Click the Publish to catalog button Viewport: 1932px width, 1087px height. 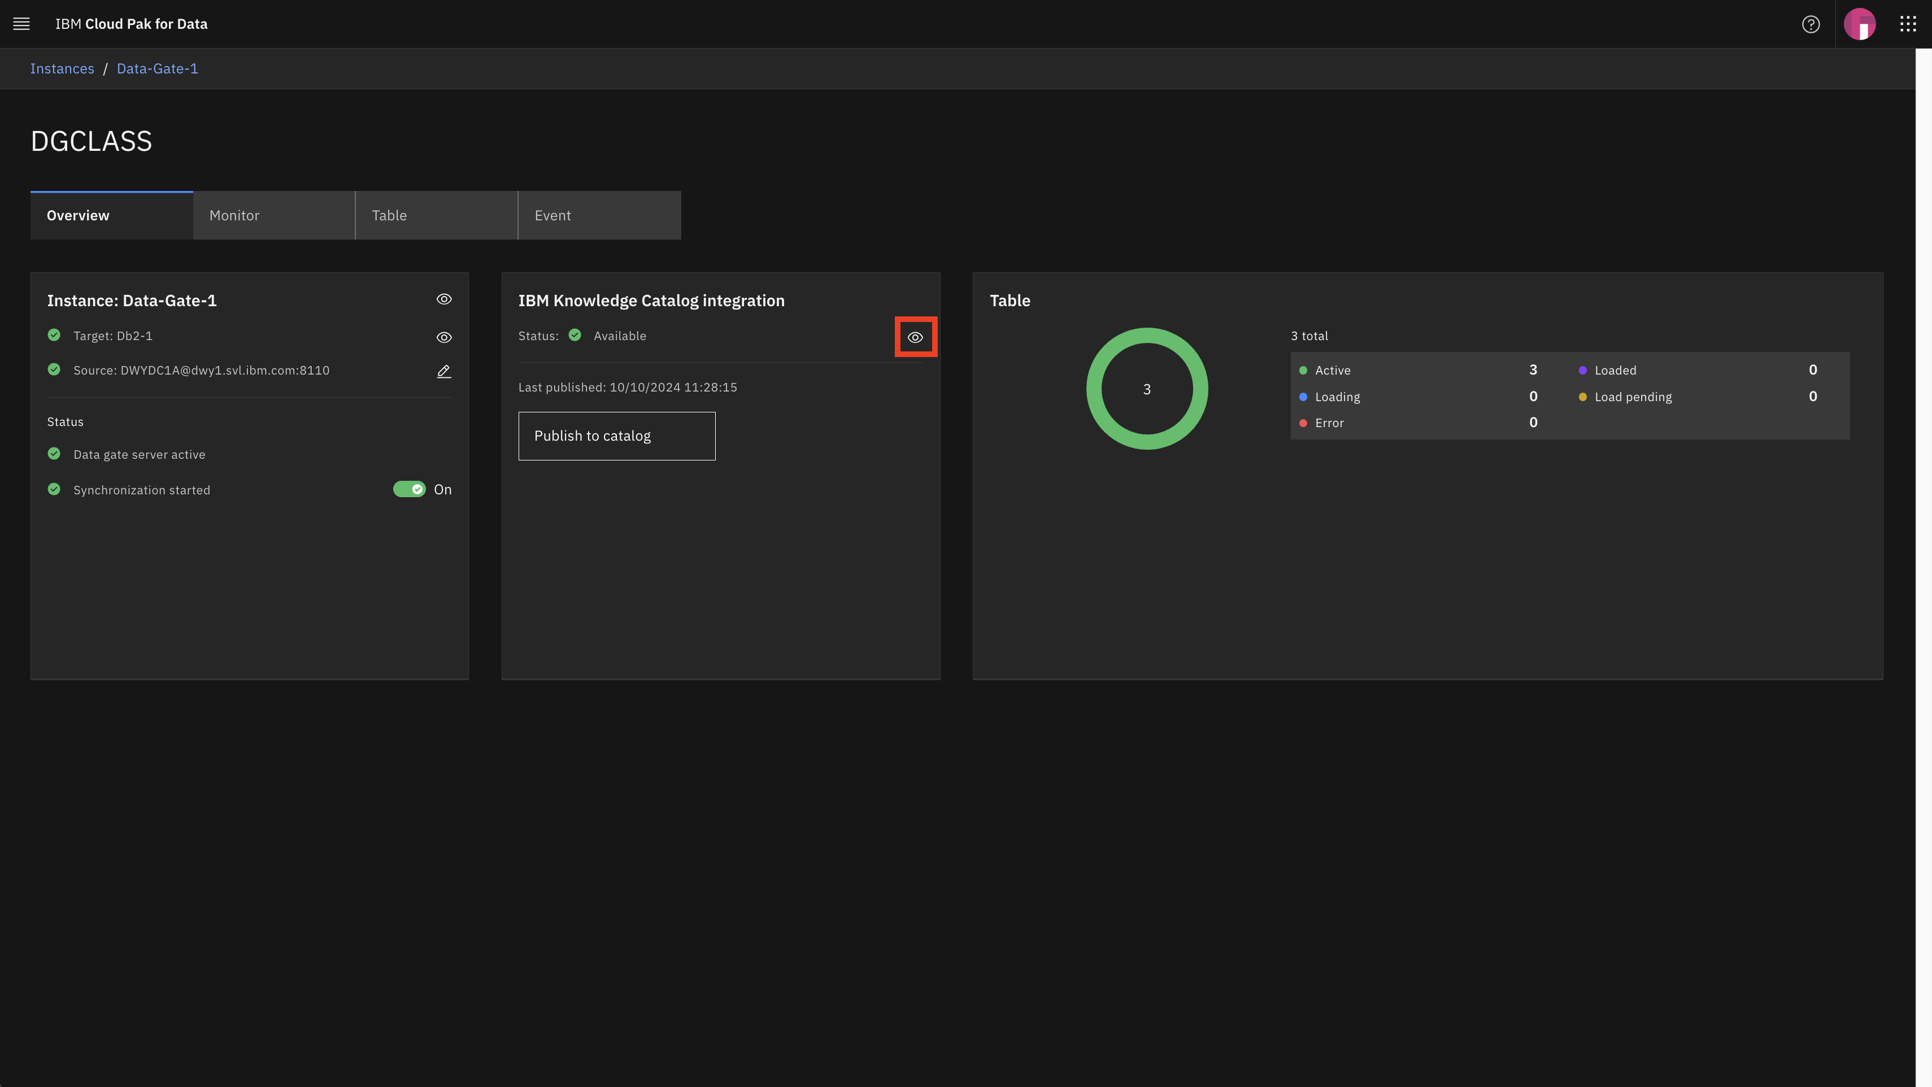(x=616, y=436)
